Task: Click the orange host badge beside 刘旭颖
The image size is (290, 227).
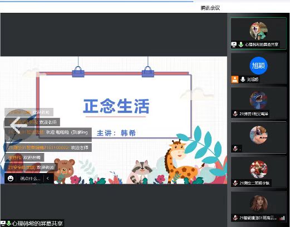Action: tap(235, 80)
